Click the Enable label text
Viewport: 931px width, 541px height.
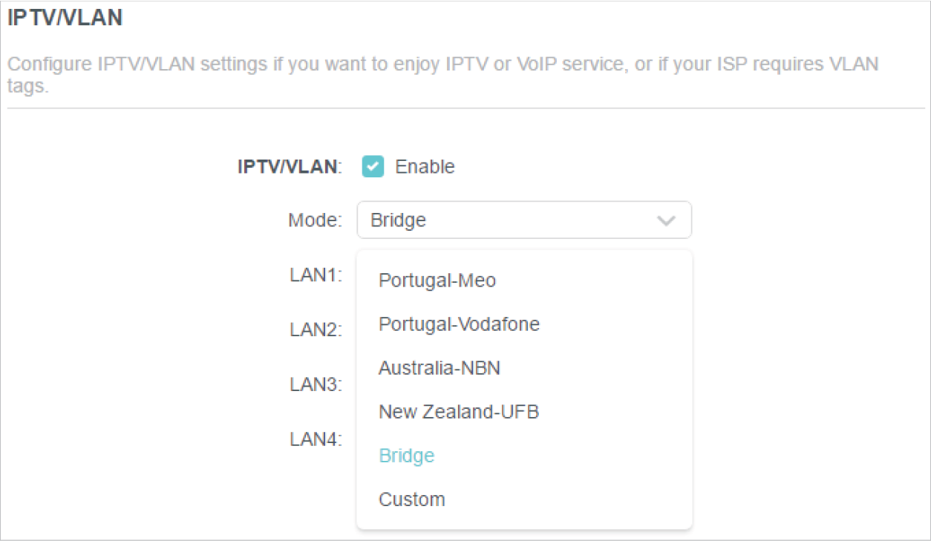tap(425, 167)
